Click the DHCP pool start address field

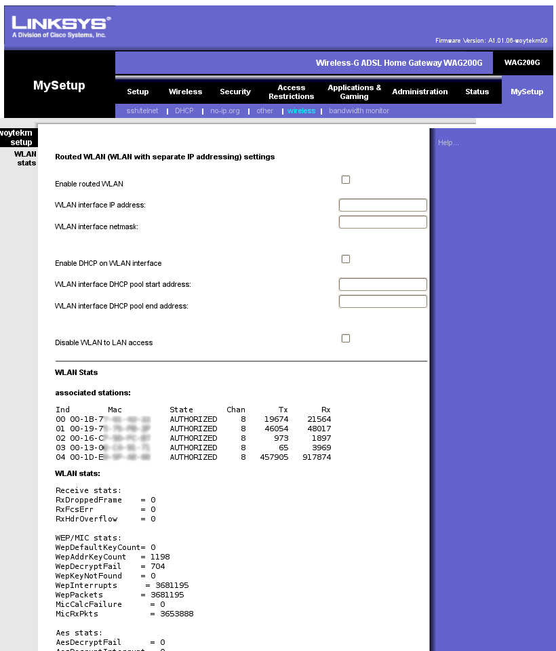[x=382, y=285]
